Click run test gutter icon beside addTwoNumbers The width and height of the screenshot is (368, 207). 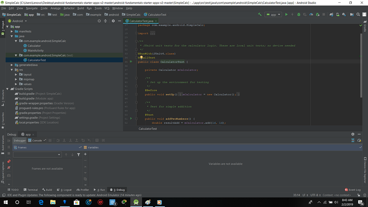point(130,119)
